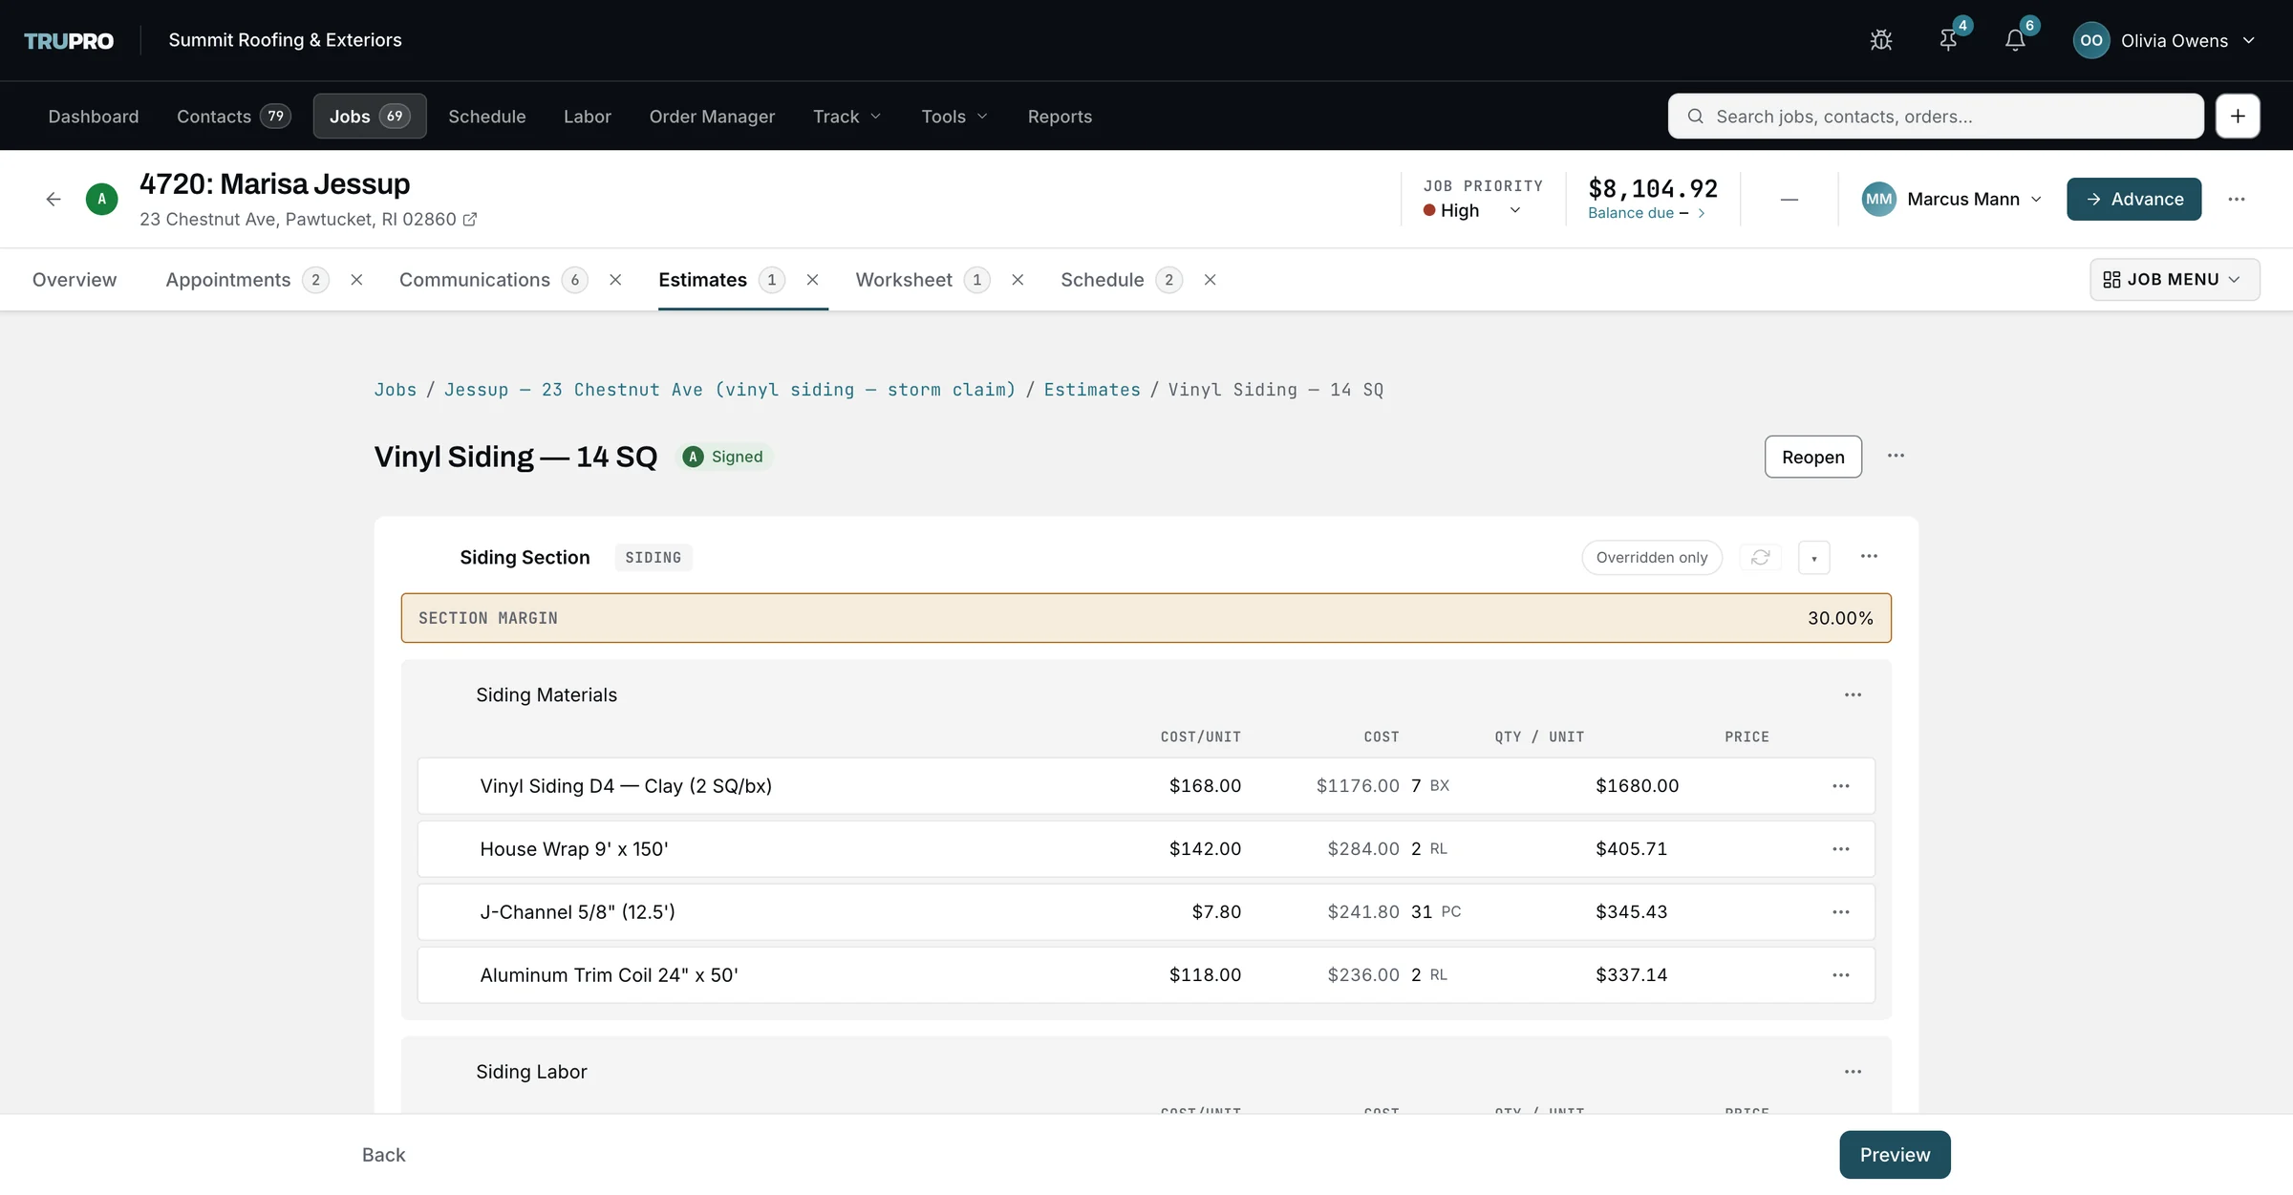Close the Appointments tab

point(356,280)
